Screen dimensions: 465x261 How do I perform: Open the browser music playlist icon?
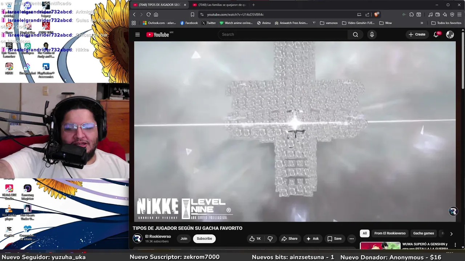[x=430, y=14]
